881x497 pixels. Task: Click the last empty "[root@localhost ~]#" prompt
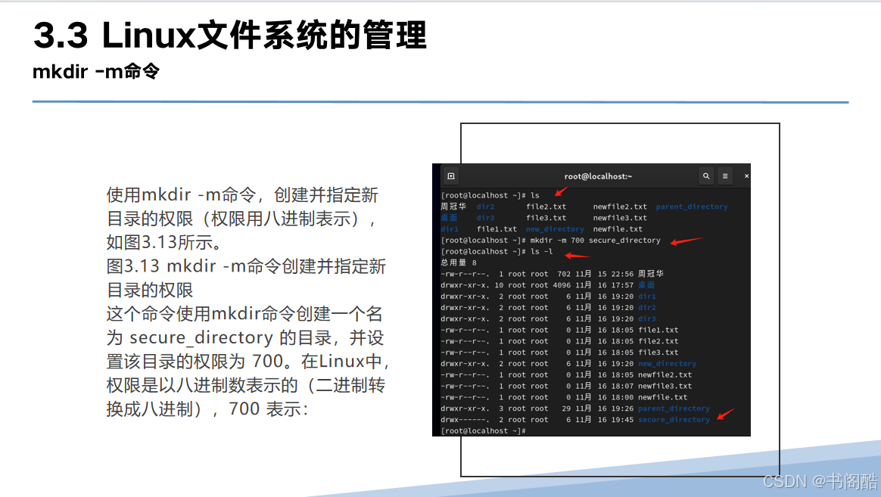[x=483, y=430]
